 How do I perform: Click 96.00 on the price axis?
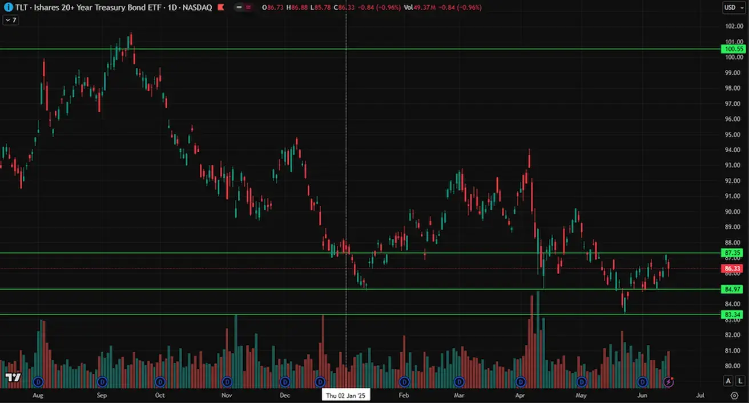click(733, 119)
